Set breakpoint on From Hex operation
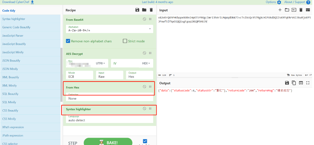Viewport: 314px width, 145px height. (x=150, y=87)
